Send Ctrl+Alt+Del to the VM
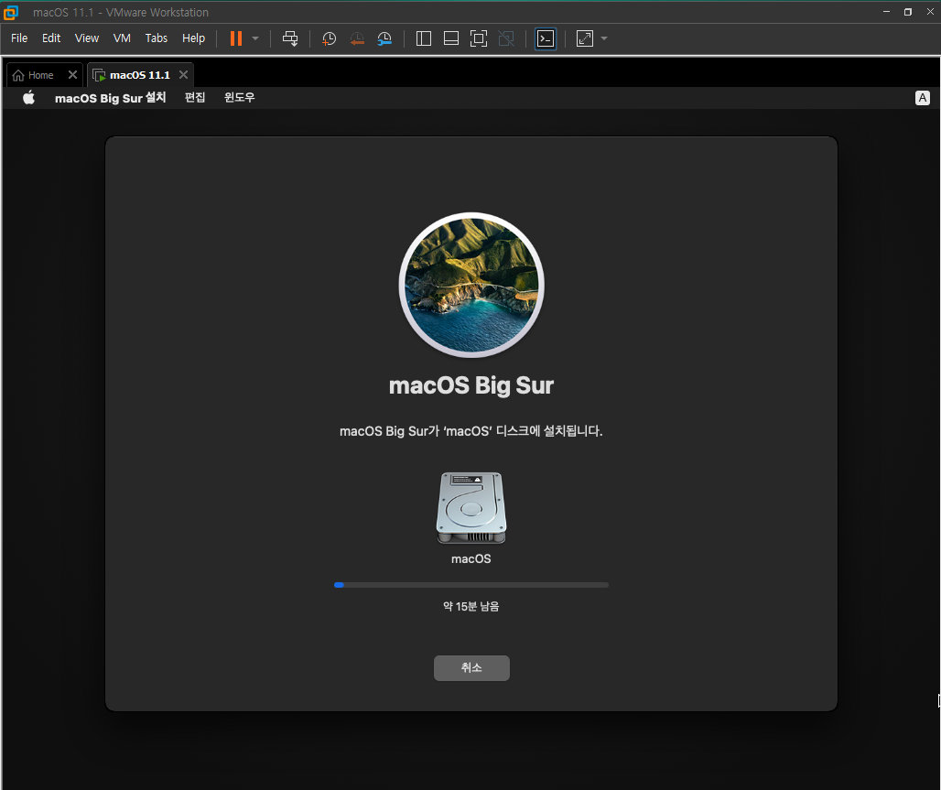 click(290, 38)
